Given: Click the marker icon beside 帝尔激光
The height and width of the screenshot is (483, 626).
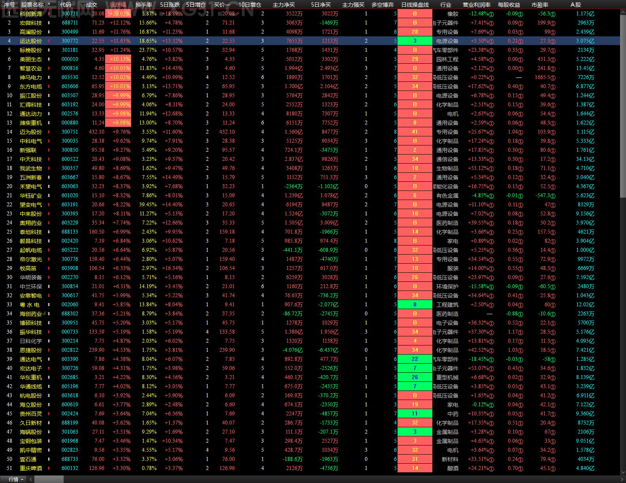Looking at the screenshot, I should [x=49, y=259].
